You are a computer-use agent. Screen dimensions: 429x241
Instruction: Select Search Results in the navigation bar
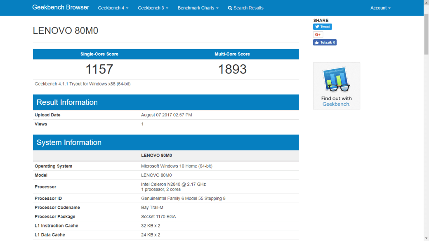coord(248,8)
